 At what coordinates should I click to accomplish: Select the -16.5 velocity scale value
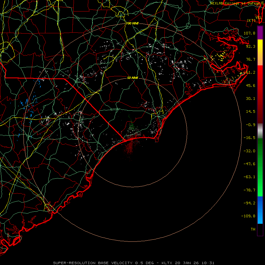tap(249, 138)
